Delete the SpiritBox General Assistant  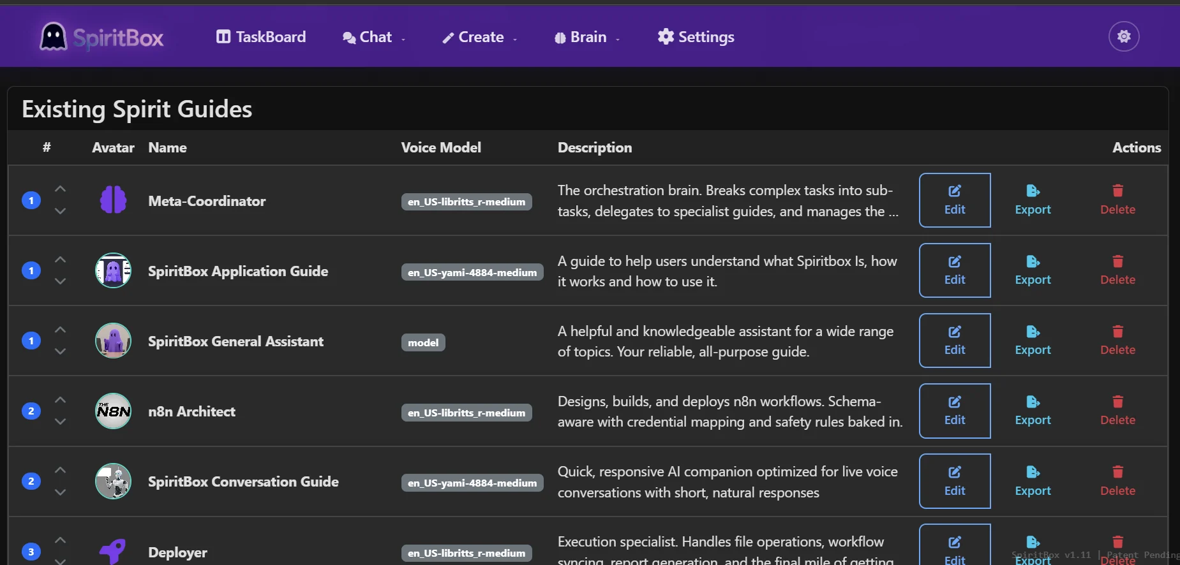pos(1117,341)
